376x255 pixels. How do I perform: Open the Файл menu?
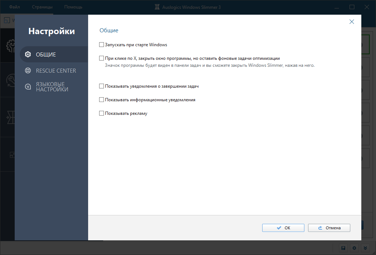(14, 7)
